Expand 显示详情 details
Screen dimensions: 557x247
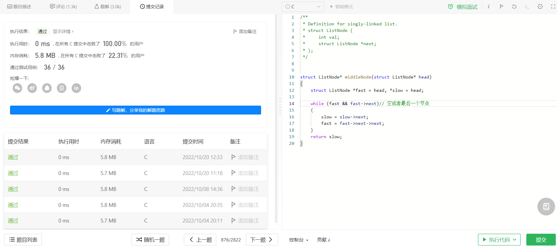[x=63, y=31]
